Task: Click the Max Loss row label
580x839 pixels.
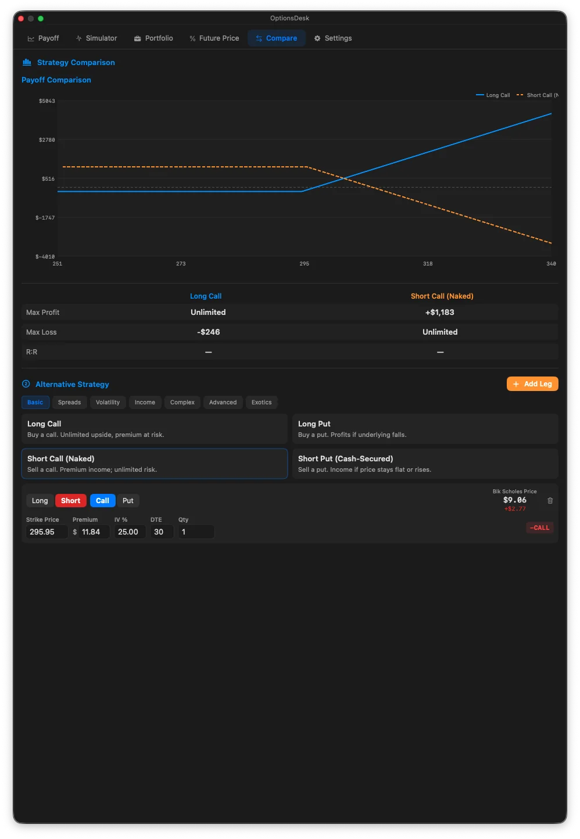Action: pos(41,332)
